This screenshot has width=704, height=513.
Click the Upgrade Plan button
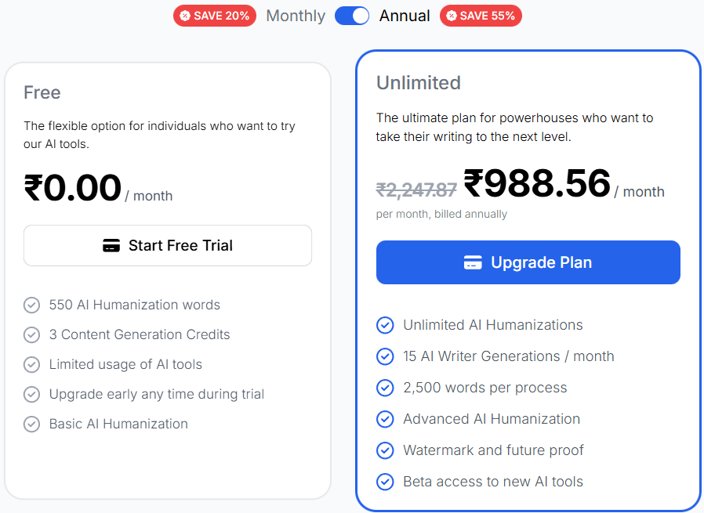(x=528, y=262)
